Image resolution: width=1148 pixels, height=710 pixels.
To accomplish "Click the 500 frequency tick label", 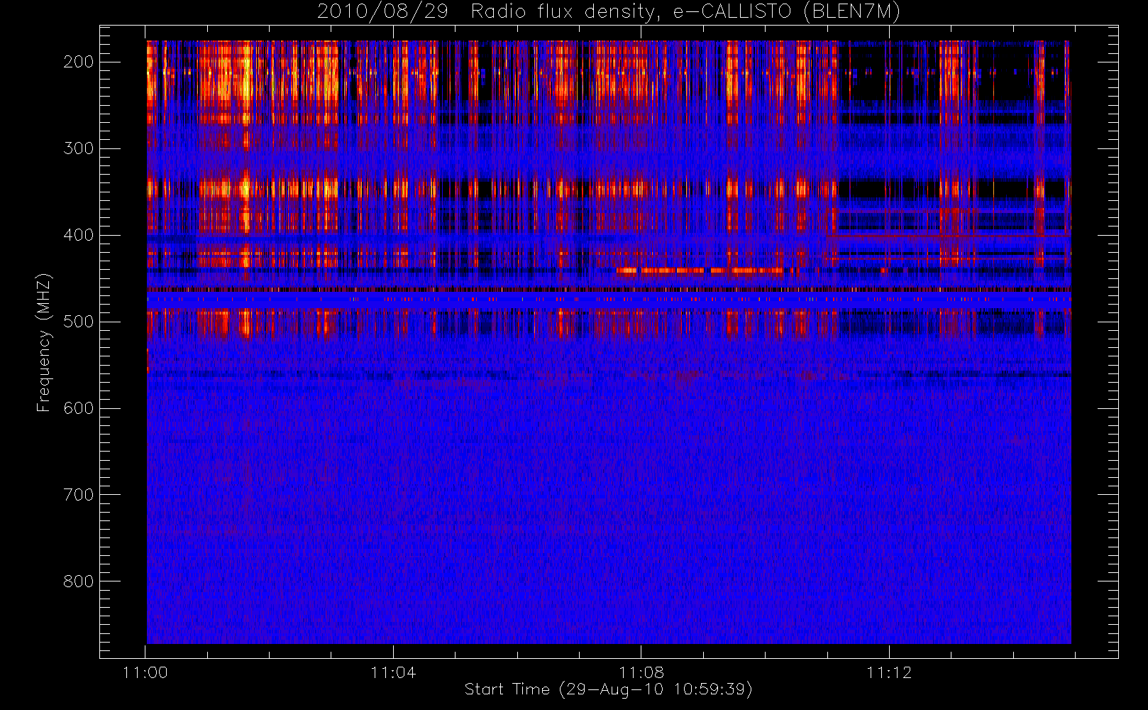I will [79, 322].
